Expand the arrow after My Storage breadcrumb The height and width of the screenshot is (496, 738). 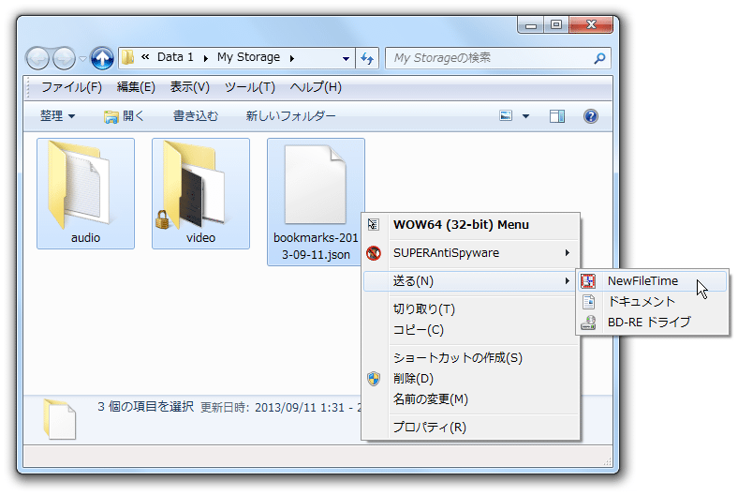coord(292,58)
